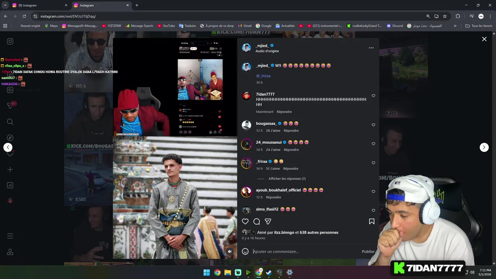Viewport: 496px width, 279px height.
Task: Share the reel with the paper plane icon
Action: (x=268, y=221)
